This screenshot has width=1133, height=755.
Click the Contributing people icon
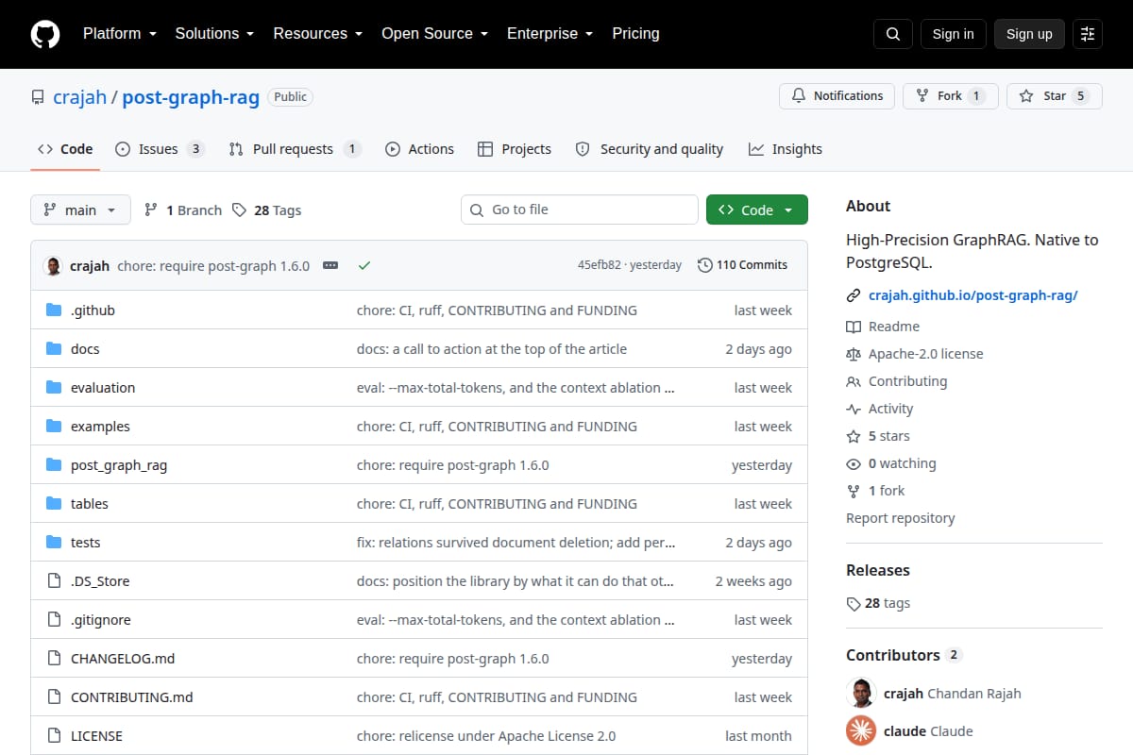click(854, 381)
